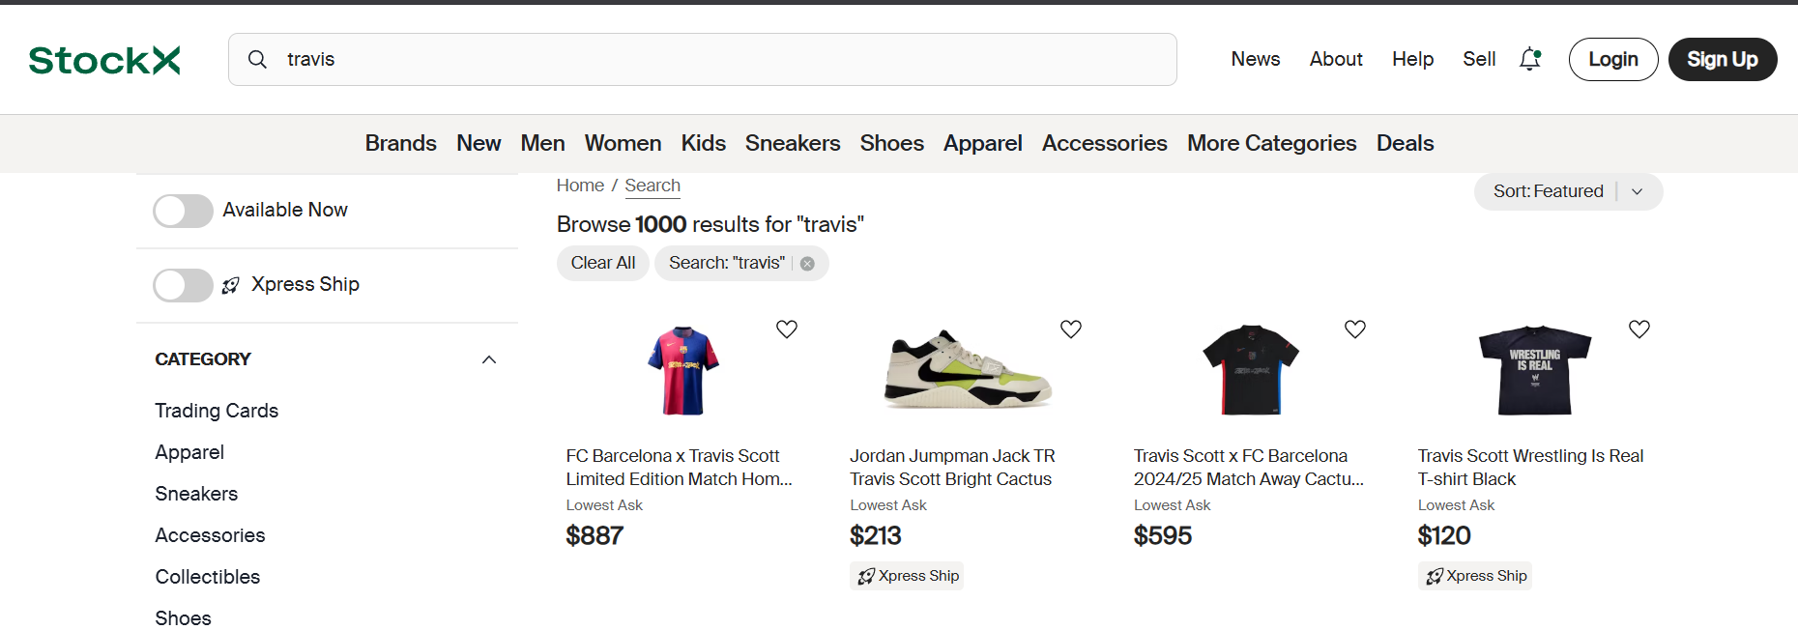The width and height of the screenshot is (1798, 630).
Task: Turn on the Xpress Ship filter
Action: [x=183, y=285]
